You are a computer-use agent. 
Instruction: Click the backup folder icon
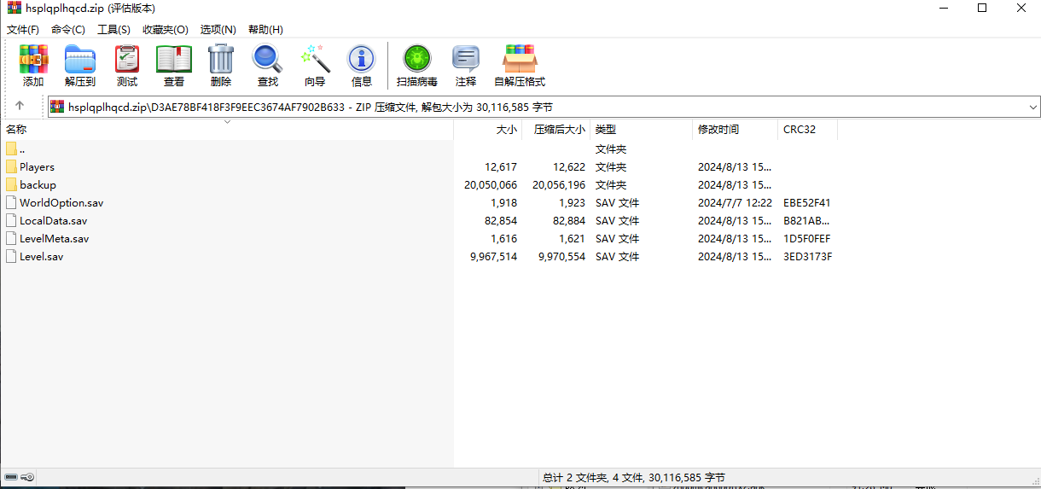tap(11, 184)
